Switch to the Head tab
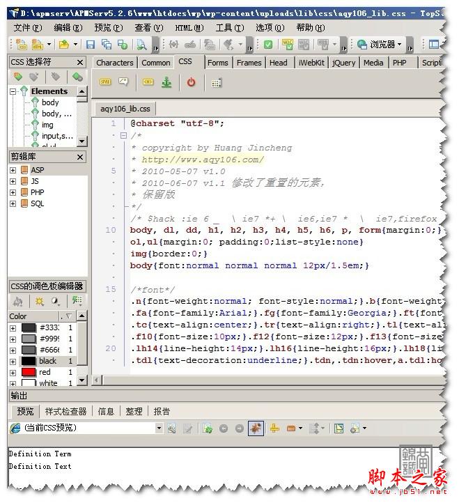This screenshot has width=459, height=503. tap(279, 63)
